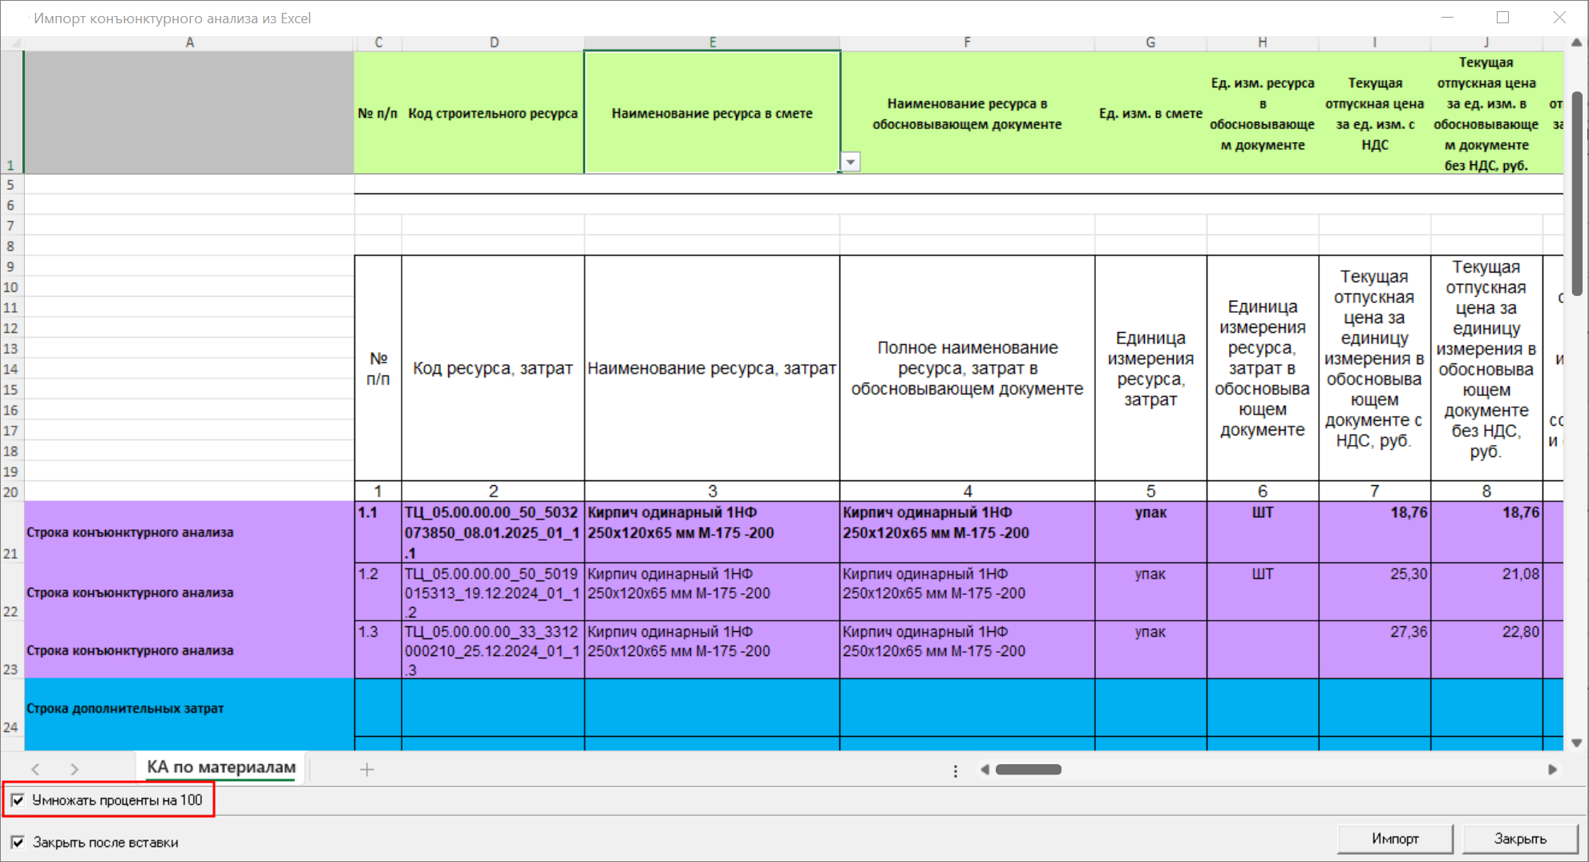Select column D header
Image resolution: width=1589 pixels, height=862 pixels.
[x=494, y=42]
